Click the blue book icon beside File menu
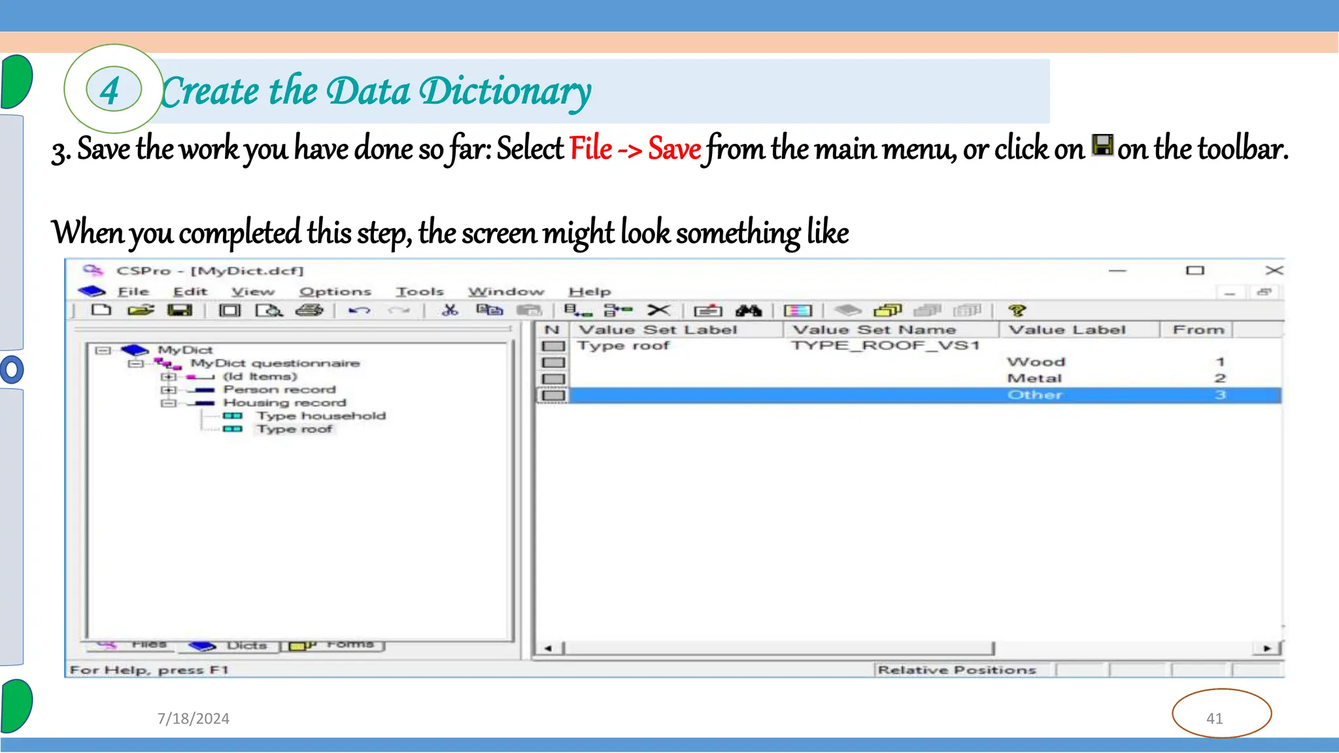The image size is (1339, 753). 92,291
